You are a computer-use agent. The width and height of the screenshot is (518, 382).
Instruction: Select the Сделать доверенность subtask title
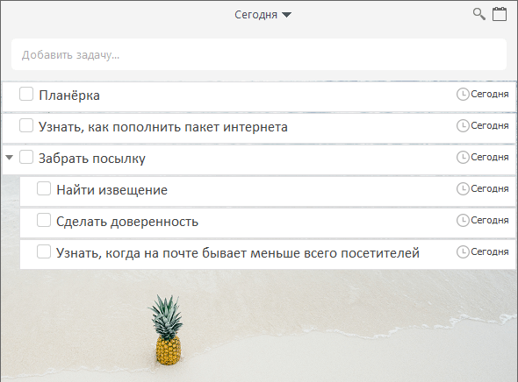[127, 222]
